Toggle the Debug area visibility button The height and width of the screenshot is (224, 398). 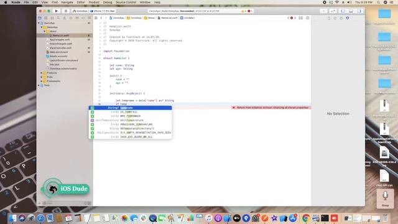351,11
